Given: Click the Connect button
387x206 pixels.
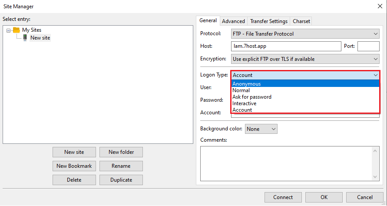Looking at the screenshot, I should click(283, 197).
